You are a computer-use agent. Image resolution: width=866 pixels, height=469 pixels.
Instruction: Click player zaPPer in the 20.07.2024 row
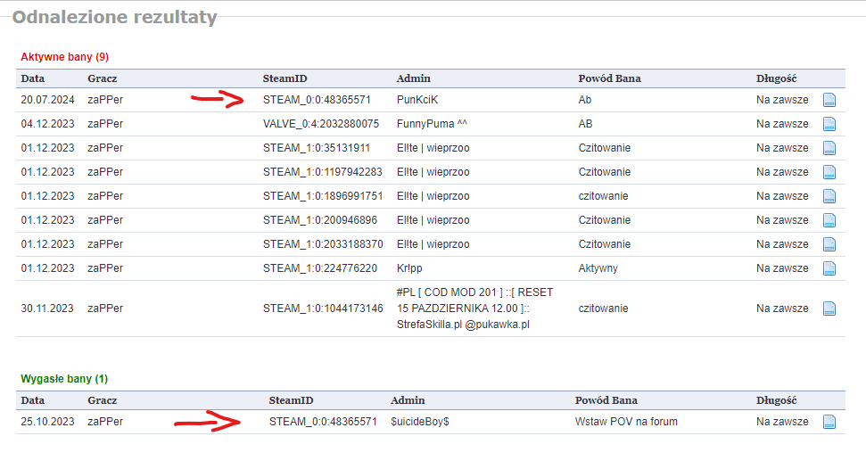(x=105, y=100)
